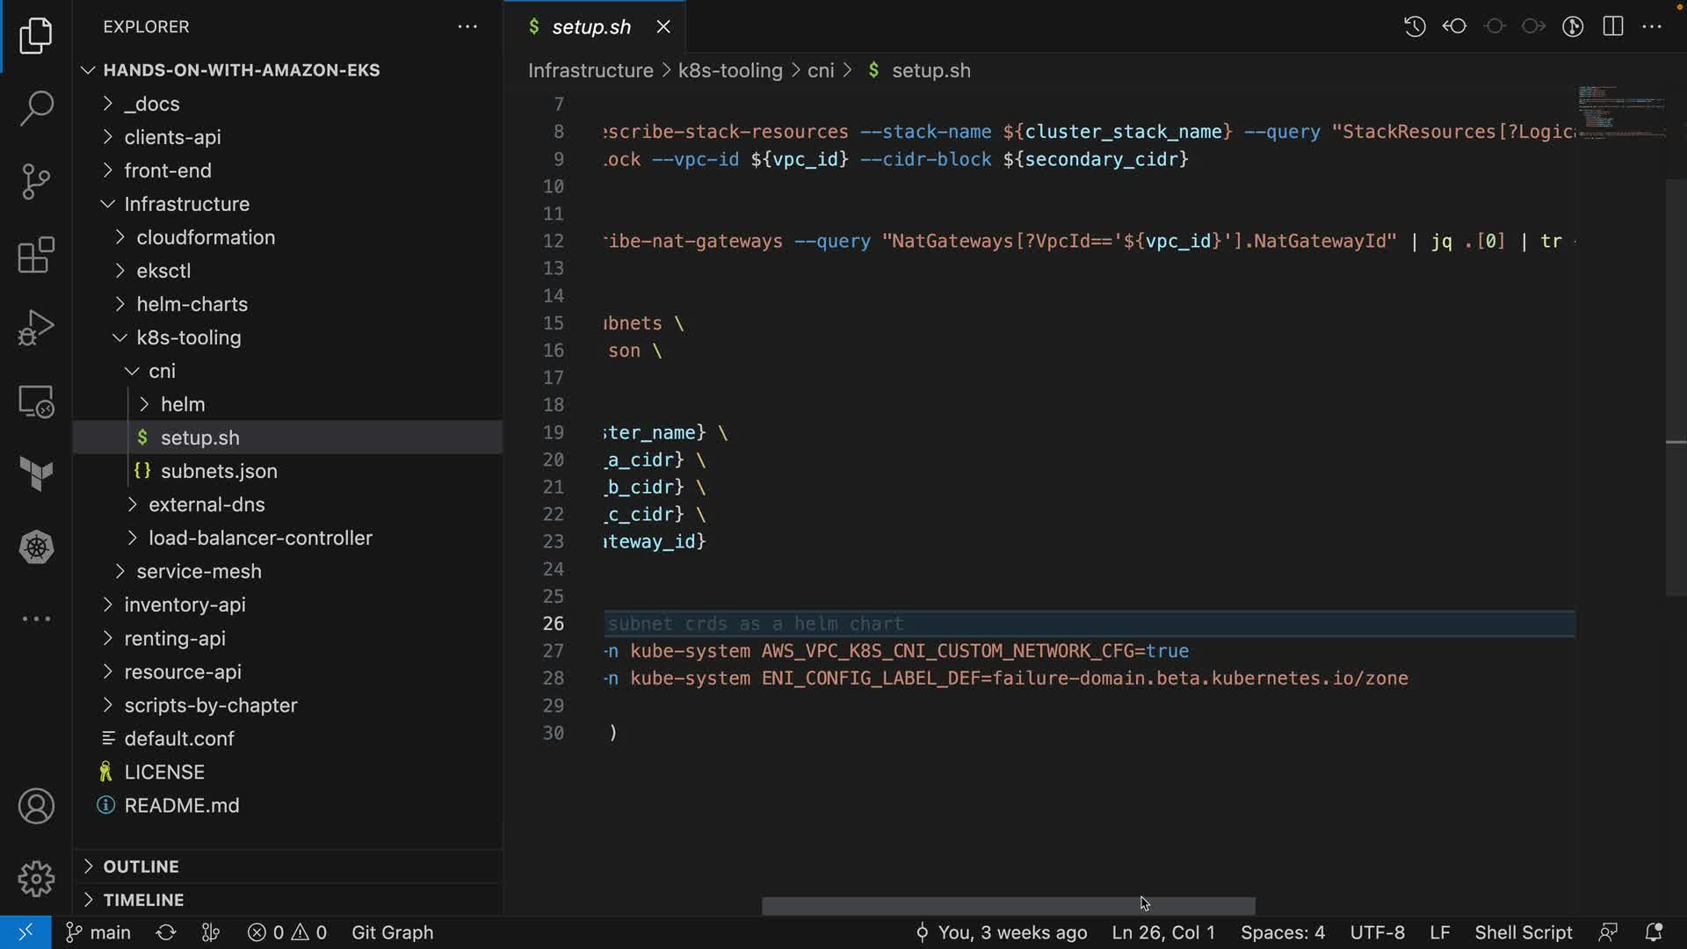Open the Source Control view
Image resolution: width=1687 pixels, height=949 pixels.
(x=36, y=182)
